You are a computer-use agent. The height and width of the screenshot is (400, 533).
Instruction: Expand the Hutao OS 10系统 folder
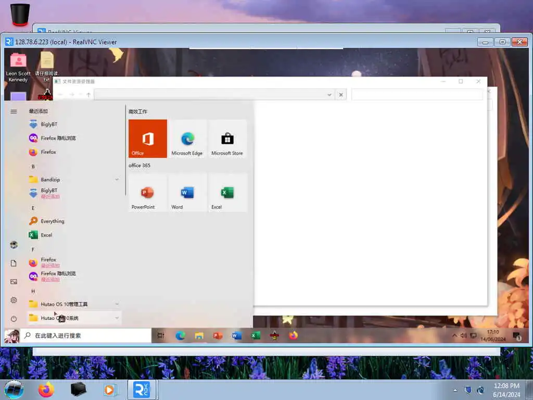74,318
